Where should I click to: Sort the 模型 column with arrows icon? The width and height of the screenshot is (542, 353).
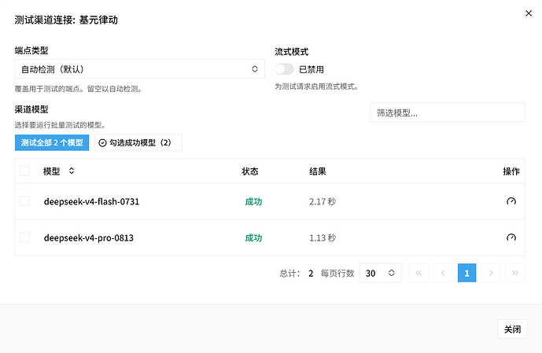72,171
